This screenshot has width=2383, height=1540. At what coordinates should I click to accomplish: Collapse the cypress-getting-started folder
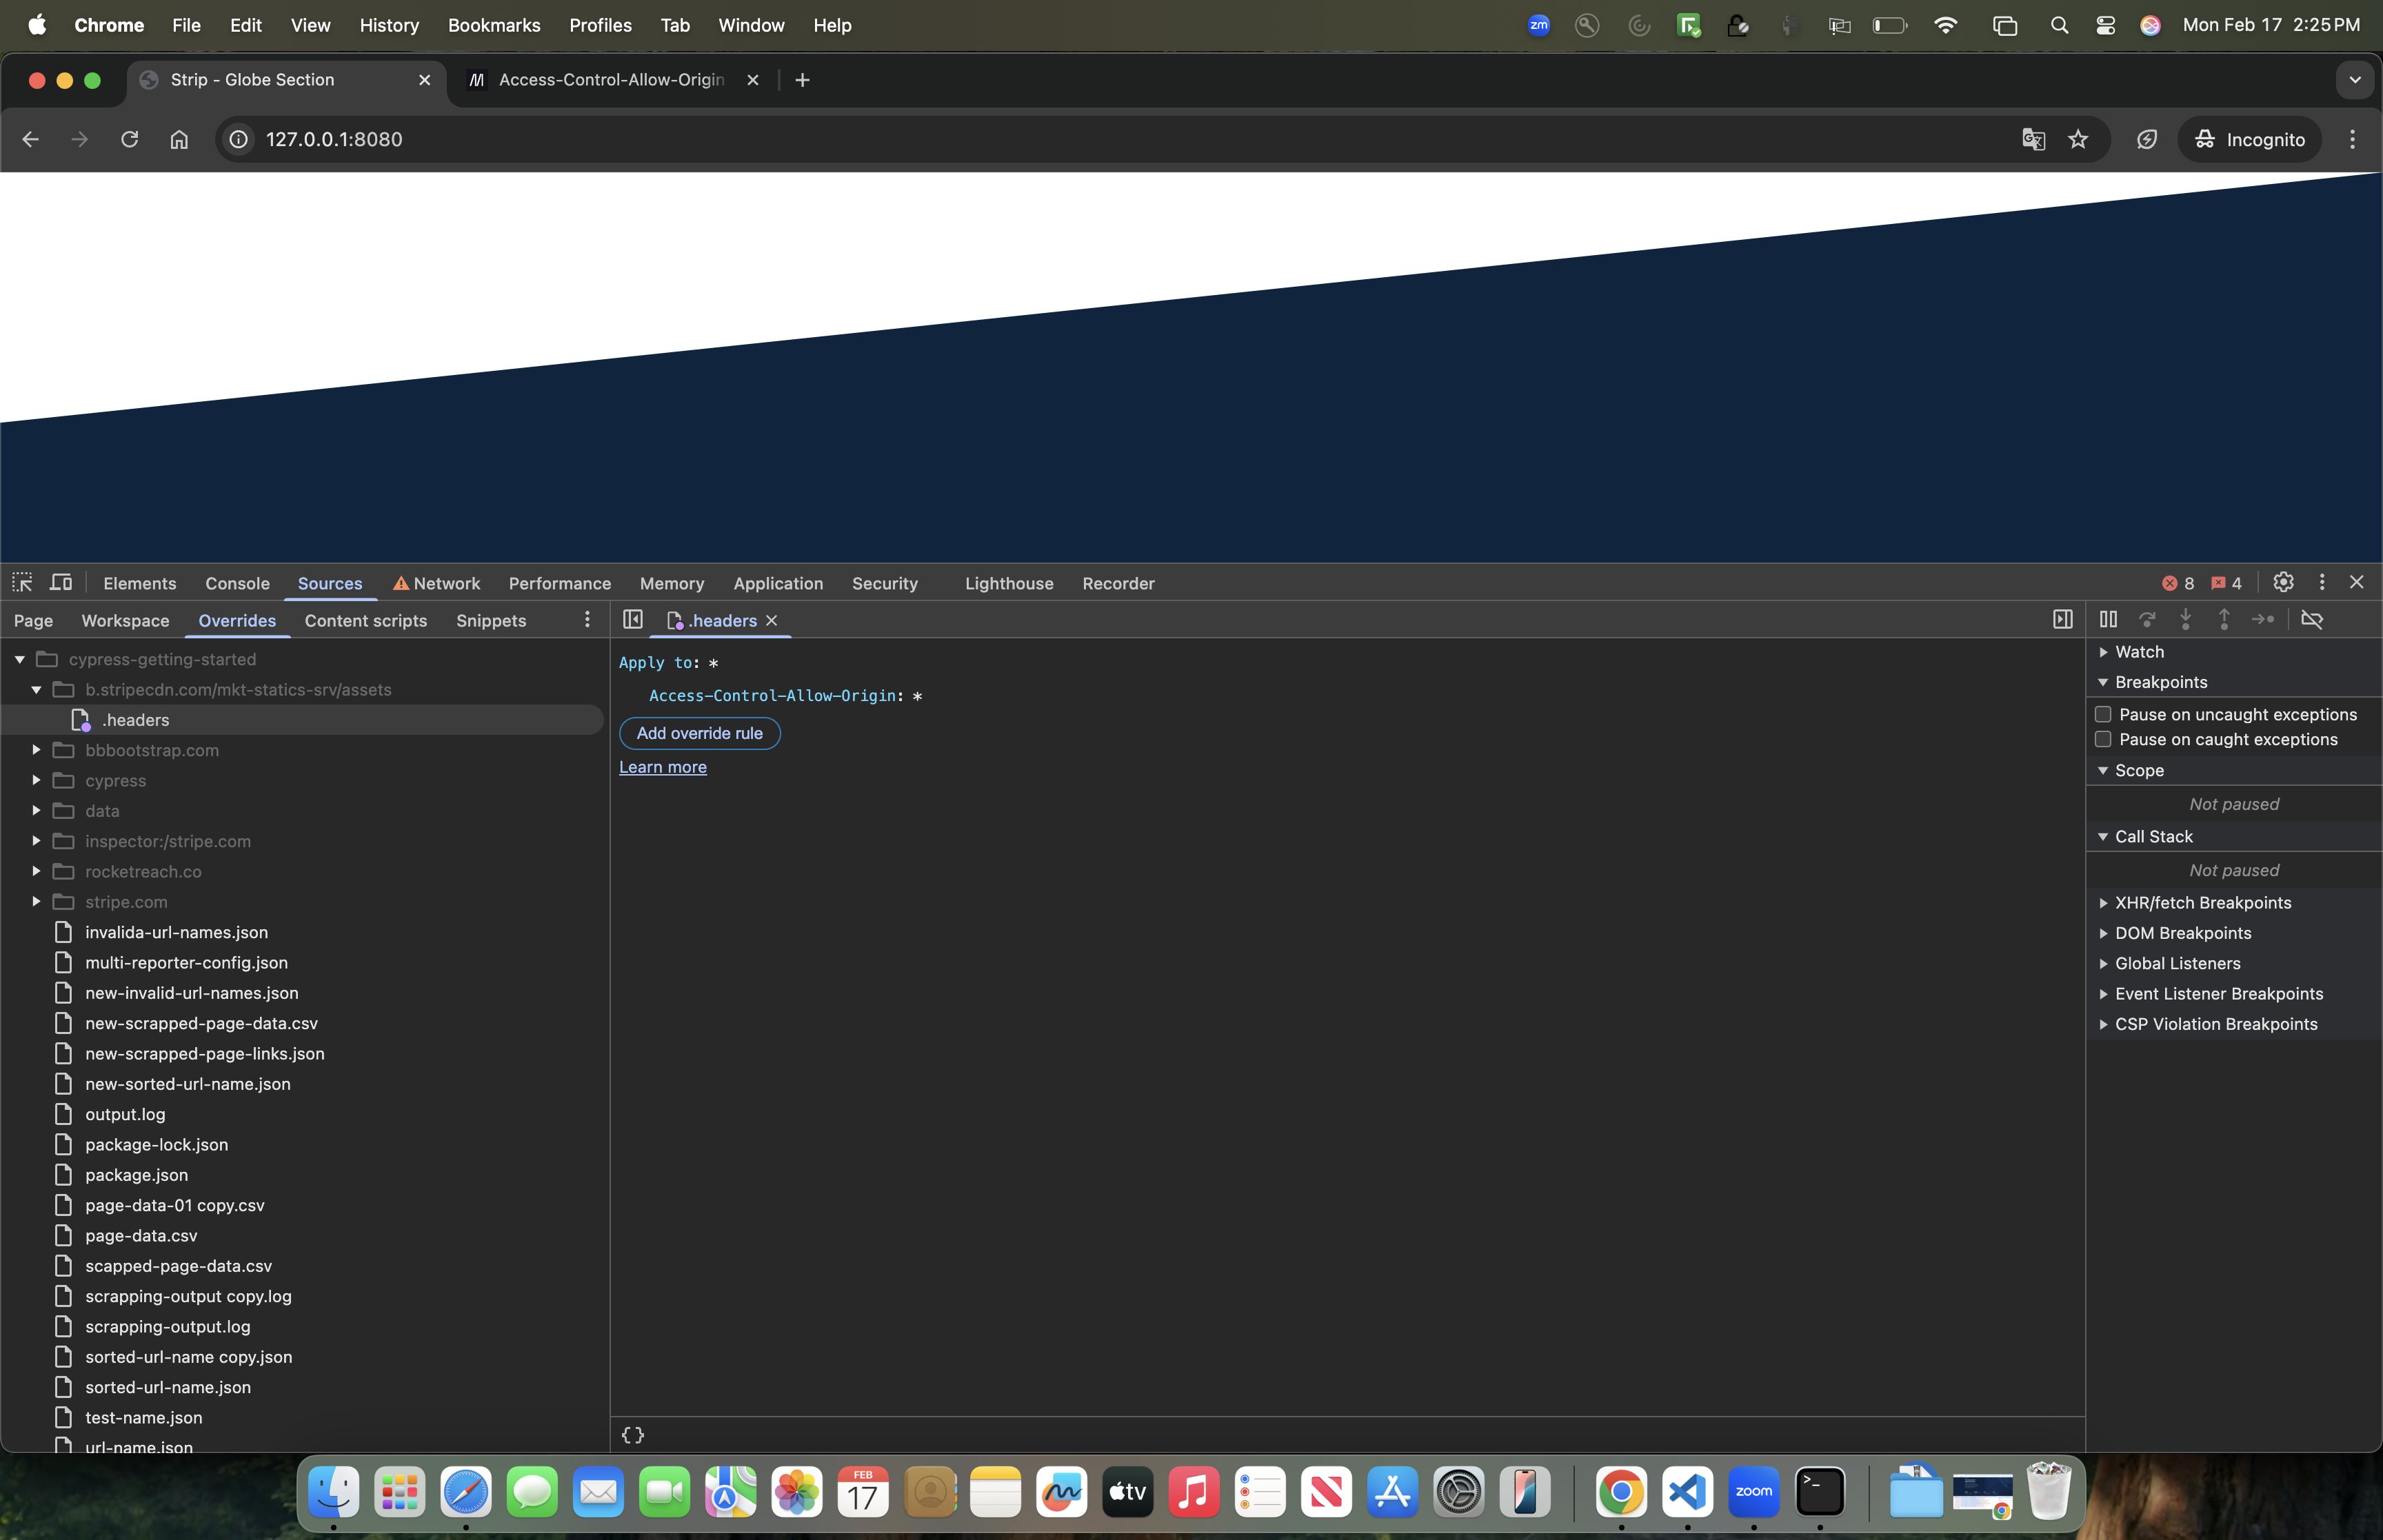tap(20, 660)
